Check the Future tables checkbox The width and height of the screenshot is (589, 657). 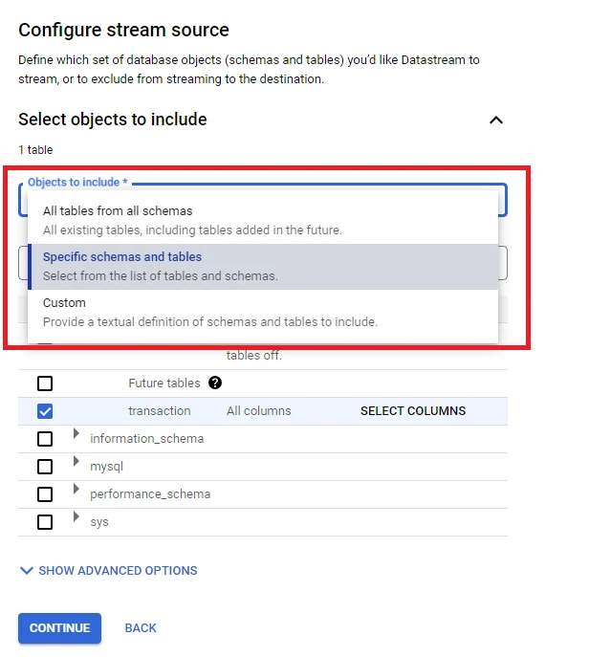click(x=45, y=383)
